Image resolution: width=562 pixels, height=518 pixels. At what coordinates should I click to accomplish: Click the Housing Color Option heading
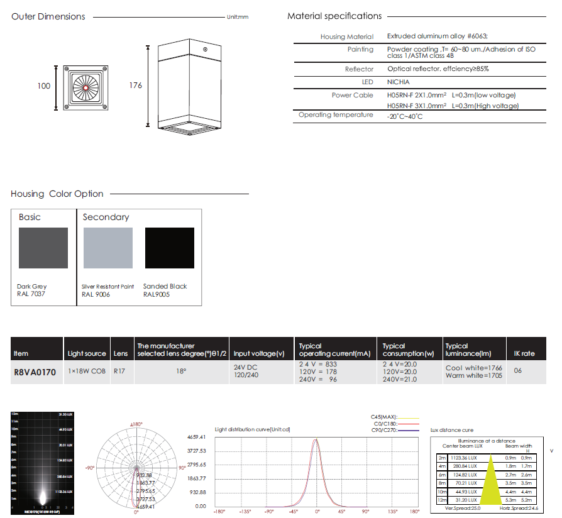[57, 194]
